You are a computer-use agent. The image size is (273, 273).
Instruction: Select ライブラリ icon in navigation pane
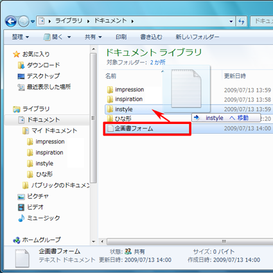[17, 109]
